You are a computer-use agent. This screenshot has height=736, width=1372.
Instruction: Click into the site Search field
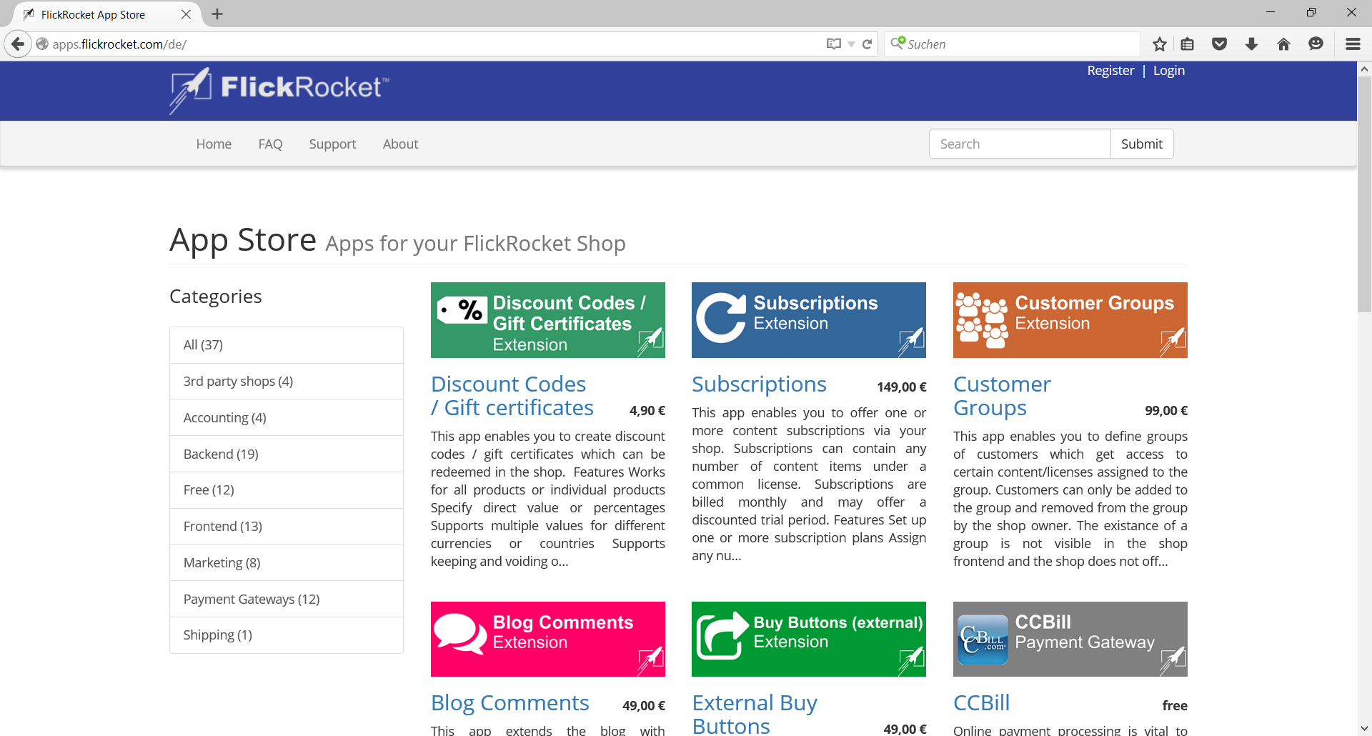point(1019,144)
